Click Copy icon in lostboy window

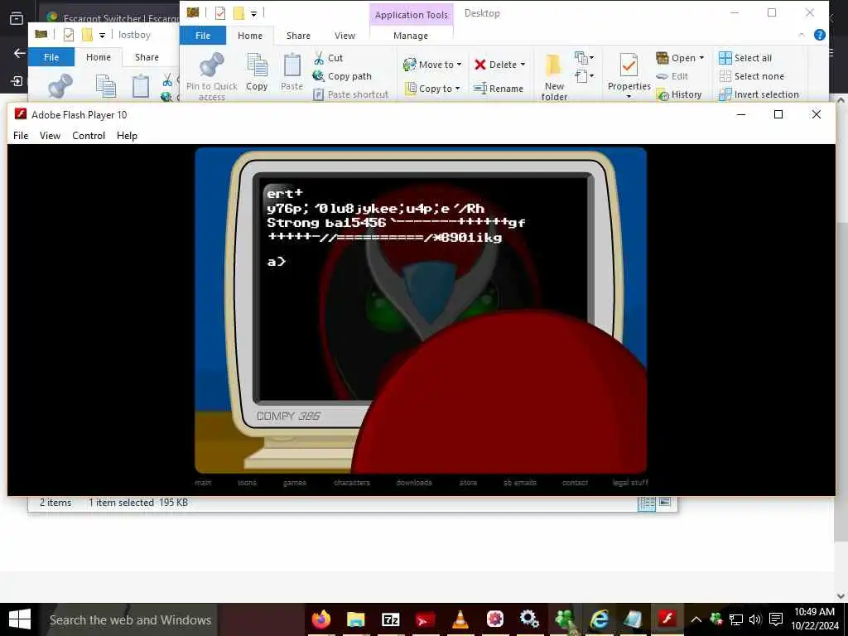(105, 86)
